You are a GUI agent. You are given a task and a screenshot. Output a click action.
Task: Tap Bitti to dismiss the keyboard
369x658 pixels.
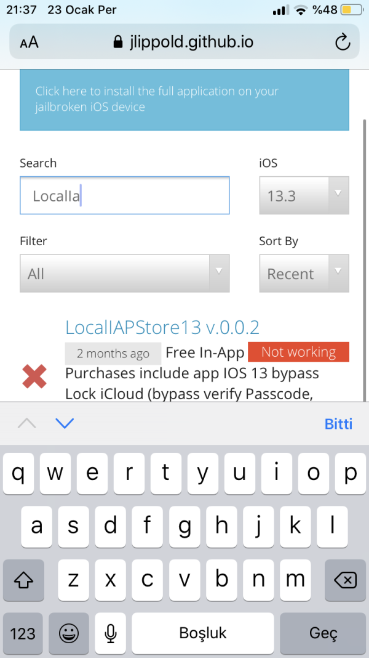click(x=338, y=424)
